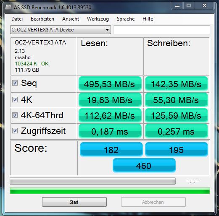Uncheck the Zugriffszeit checkbox
The image size is (219, 216).
click(x=15, y=131)
